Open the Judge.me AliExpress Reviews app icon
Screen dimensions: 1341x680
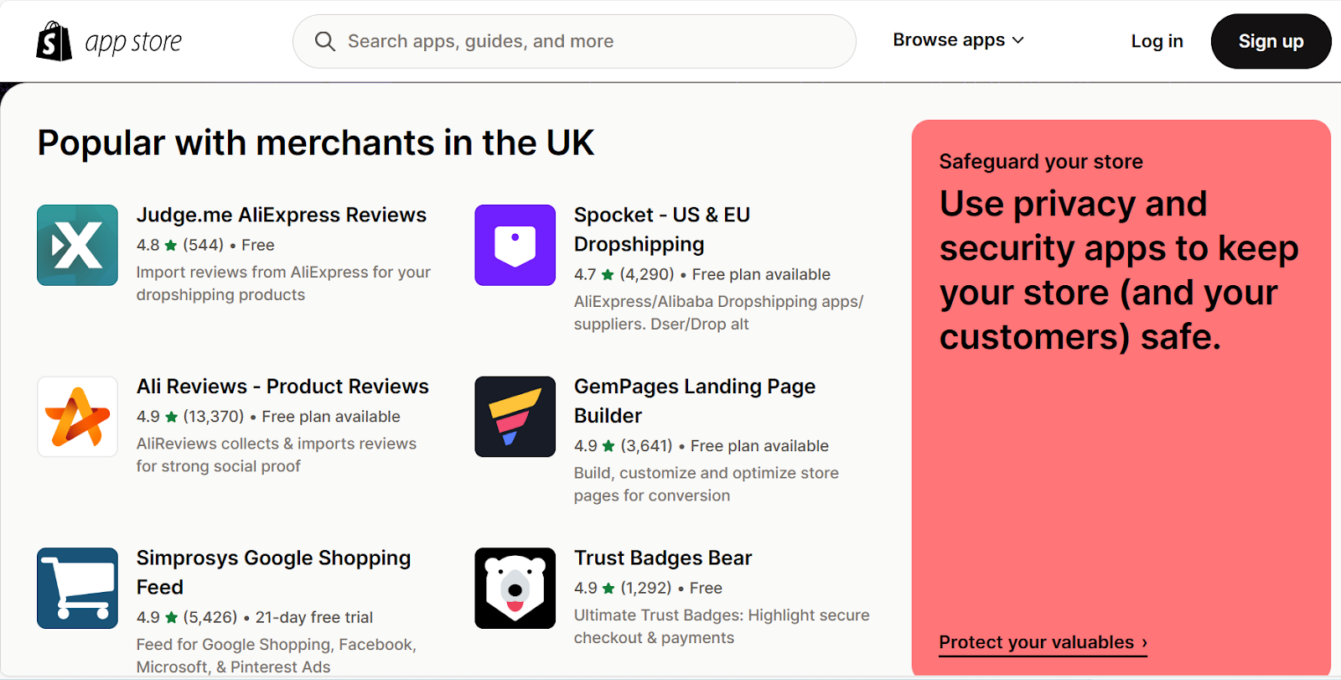(78, 246)
